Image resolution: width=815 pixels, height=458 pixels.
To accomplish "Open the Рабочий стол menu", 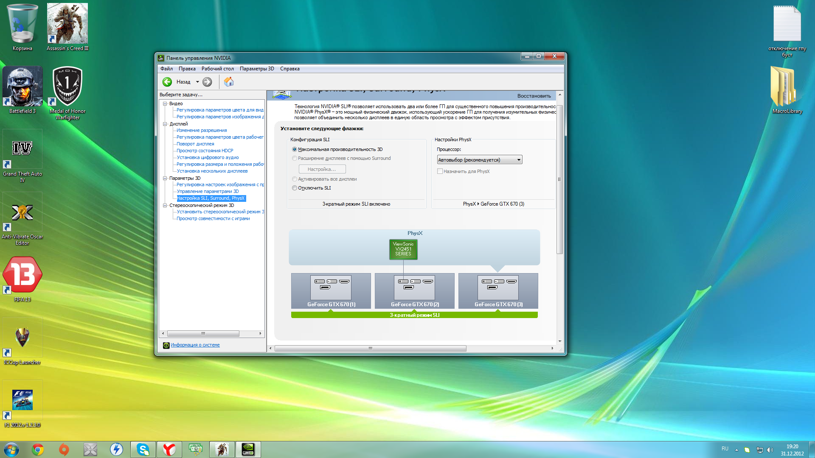I will coord(217,69).
